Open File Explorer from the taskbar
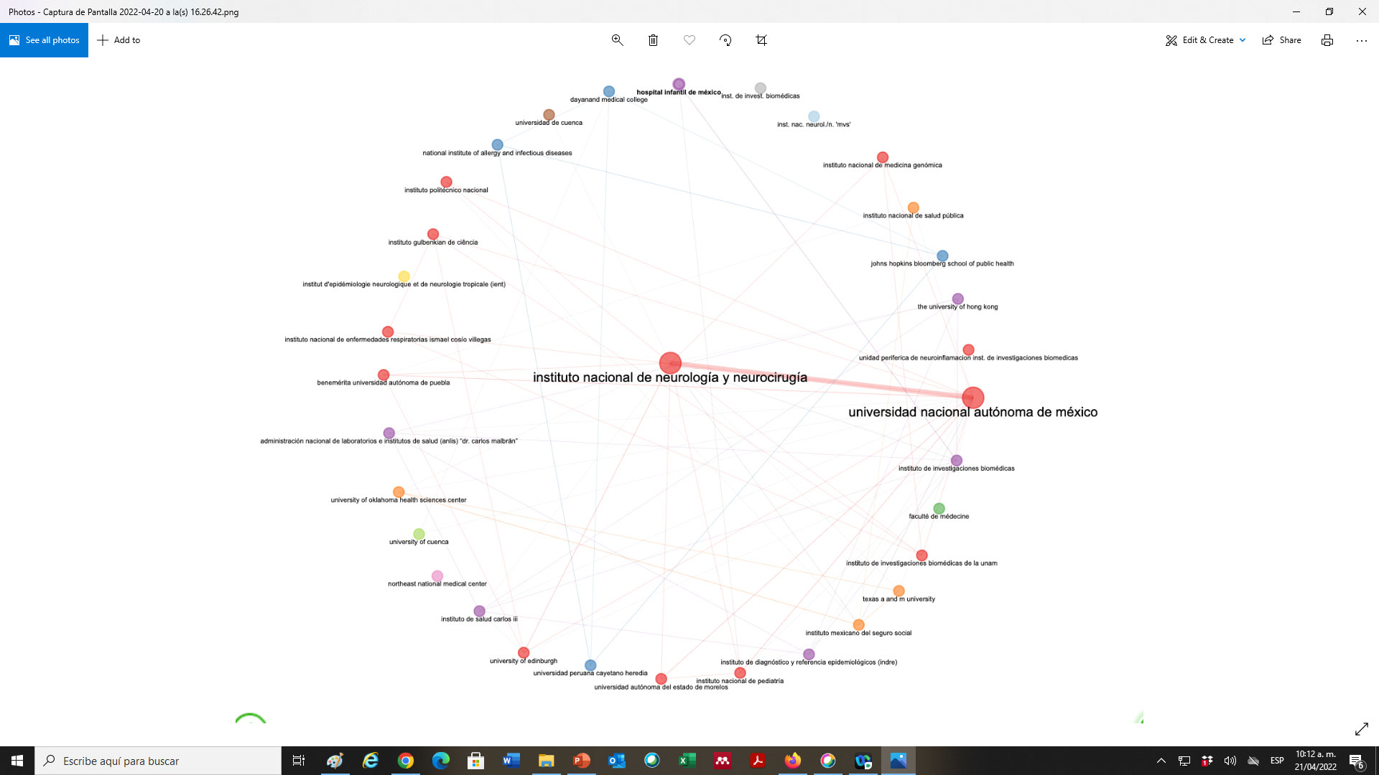1379x775 pixels. 546,761
